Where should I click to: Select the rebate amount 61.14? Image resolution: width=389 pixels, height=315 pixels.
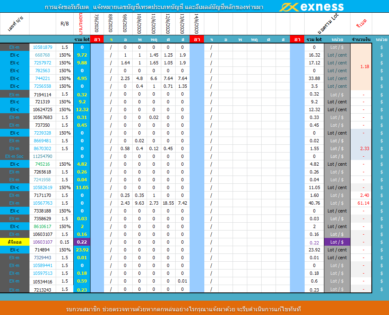[364, 203]
